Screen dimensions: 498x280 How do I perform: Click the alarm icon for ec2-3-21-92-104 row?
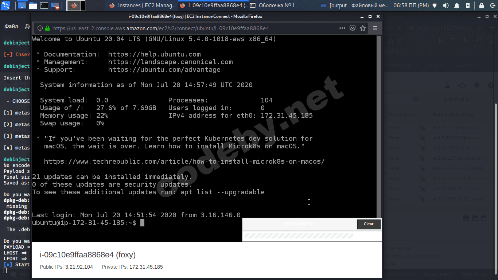[x=422, y=138]
